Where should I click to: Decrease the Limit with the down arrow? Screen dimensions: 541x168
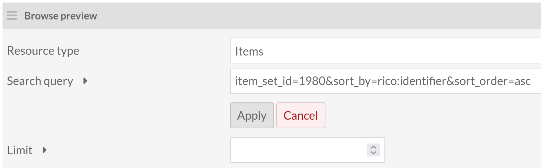pyautogui.click(x=374, y=153)
